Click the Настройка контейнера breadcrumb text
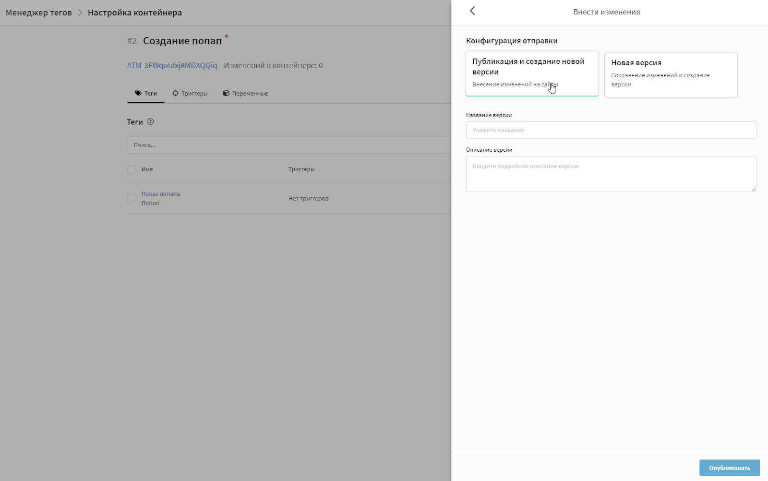Image resolution: width=768 pixels, height=481 pixels. coord(135,12)
